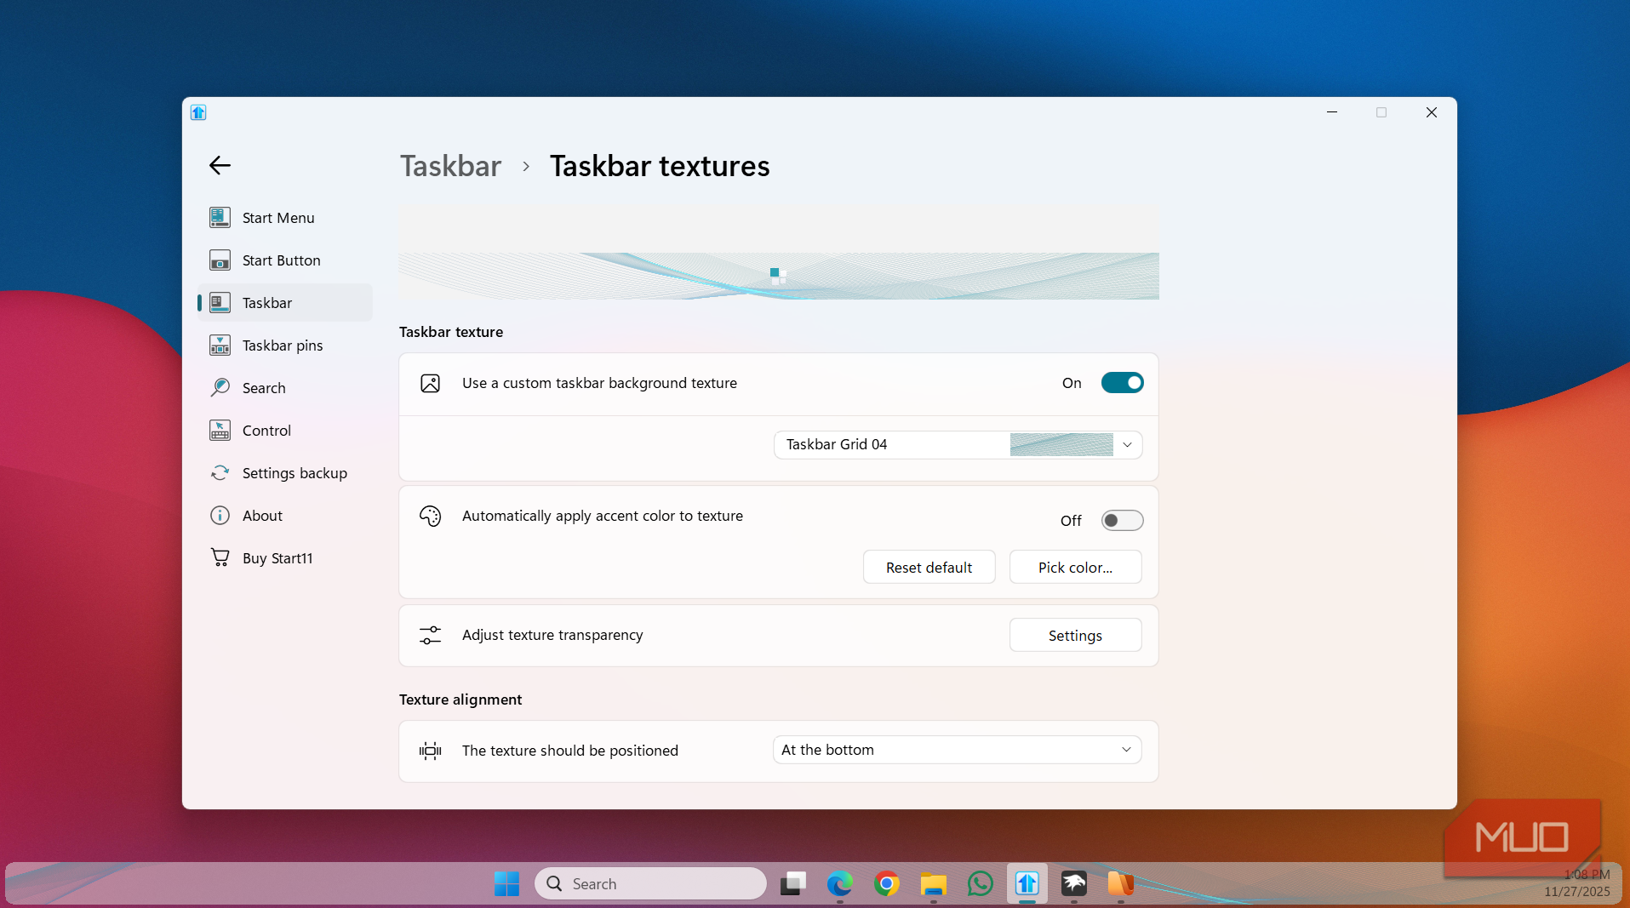Launch Google Chrome from the taskbar
Screen dimensions: 1630x908
pos(886,884)
